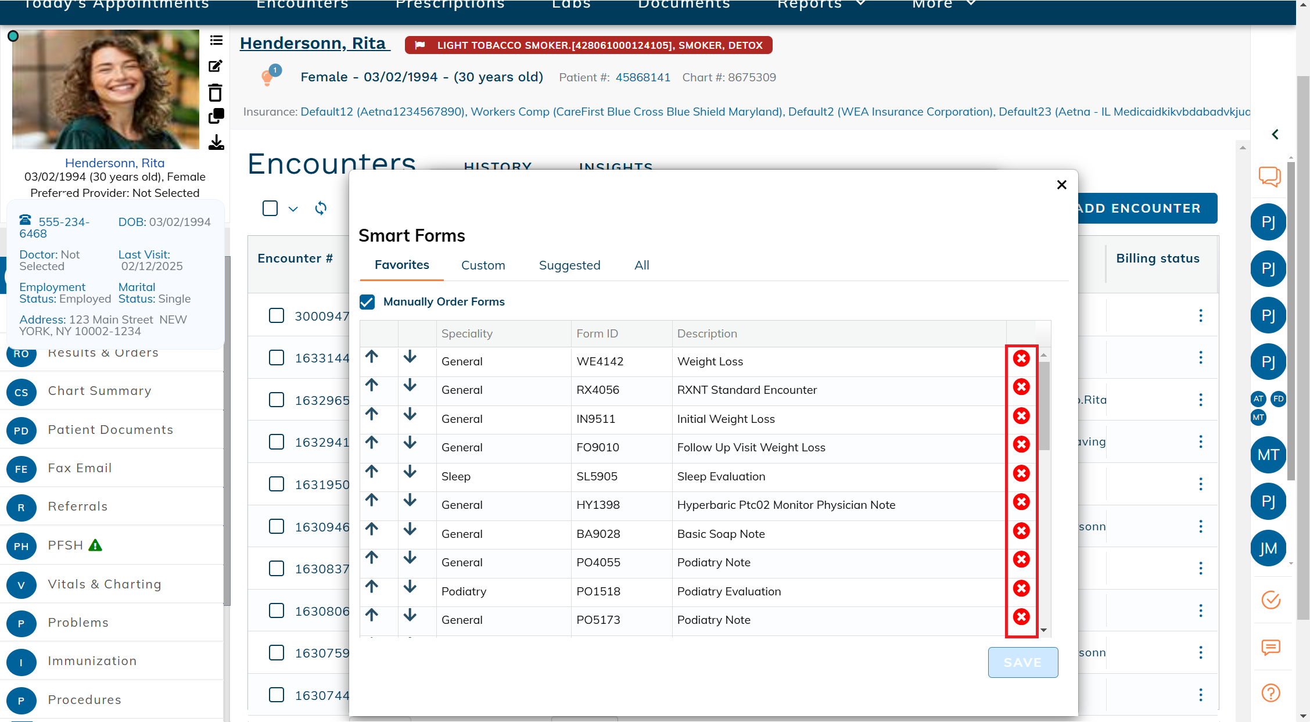Click phone number 555-234-6468

pyautogui.click(x=54, y=228)
